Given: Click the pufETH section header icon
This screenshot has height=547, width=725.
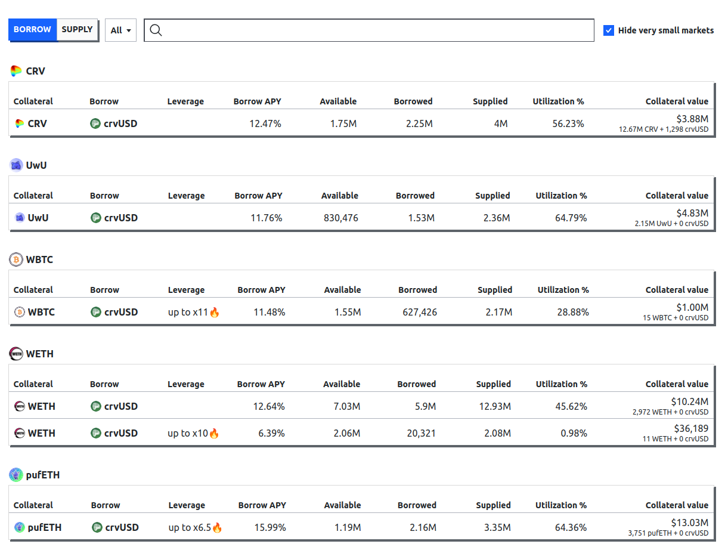Looking at the screenshot, I should click(x=16, y=475).
